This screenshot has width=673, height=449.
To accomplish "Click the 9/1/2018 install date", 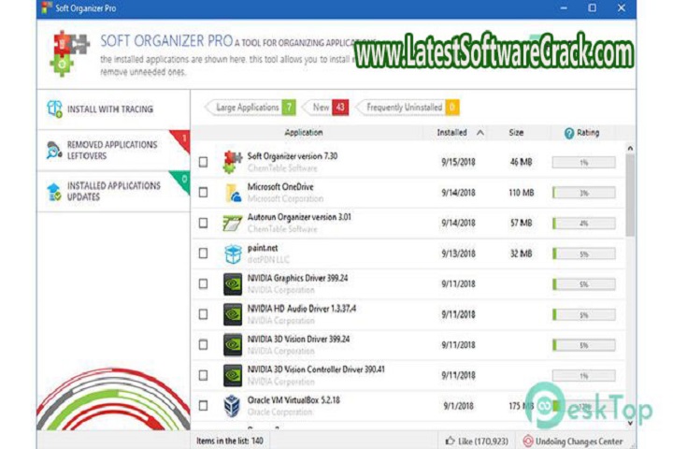I will (458, 406).
